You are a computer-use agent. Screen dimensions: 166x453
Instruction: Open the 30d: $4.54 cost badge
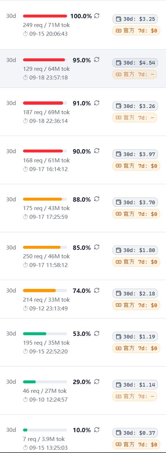135,63
